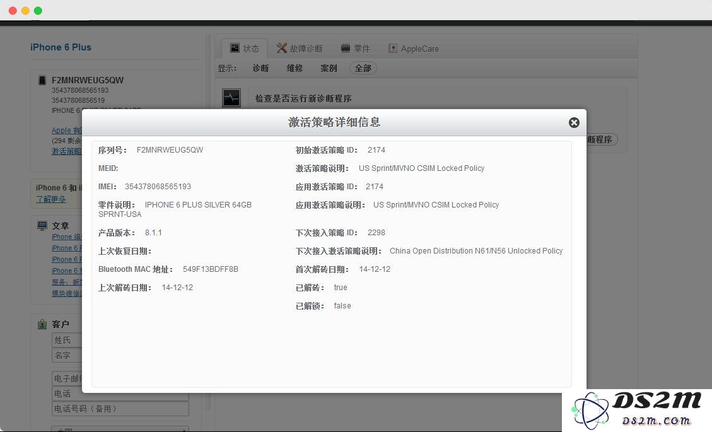This screenshot has width=712, height=432.
Task: Click the 激活策略详细信息 dialog title
Action: [334, 122]
